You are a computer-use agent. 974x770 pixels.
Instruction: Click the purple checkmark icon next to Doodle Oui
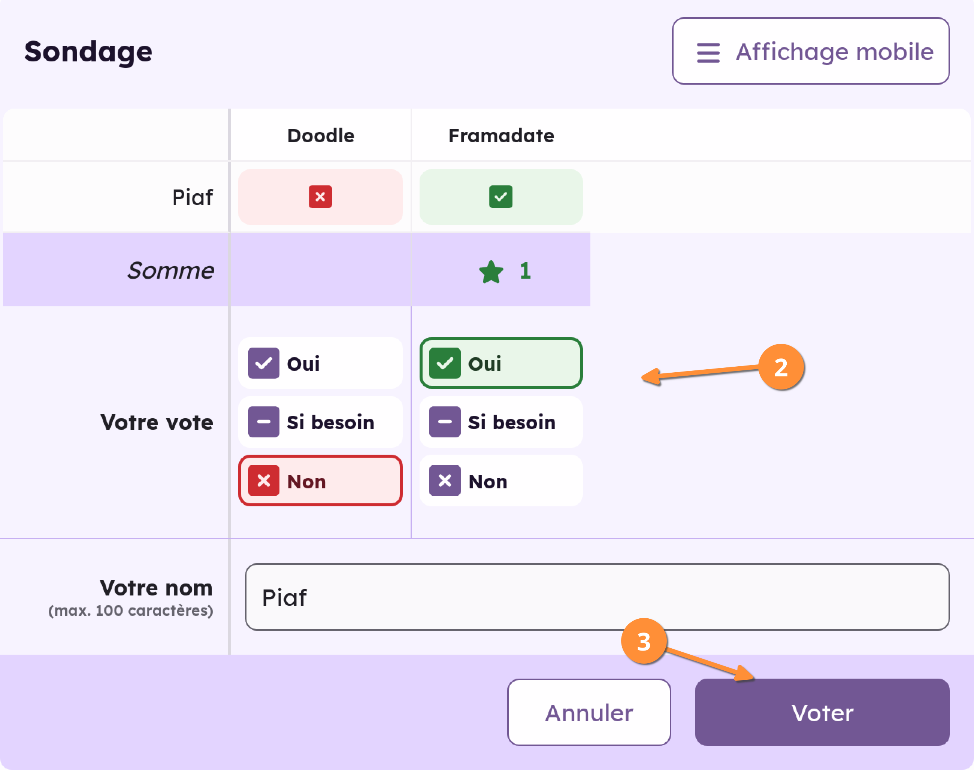pos(264,363)
